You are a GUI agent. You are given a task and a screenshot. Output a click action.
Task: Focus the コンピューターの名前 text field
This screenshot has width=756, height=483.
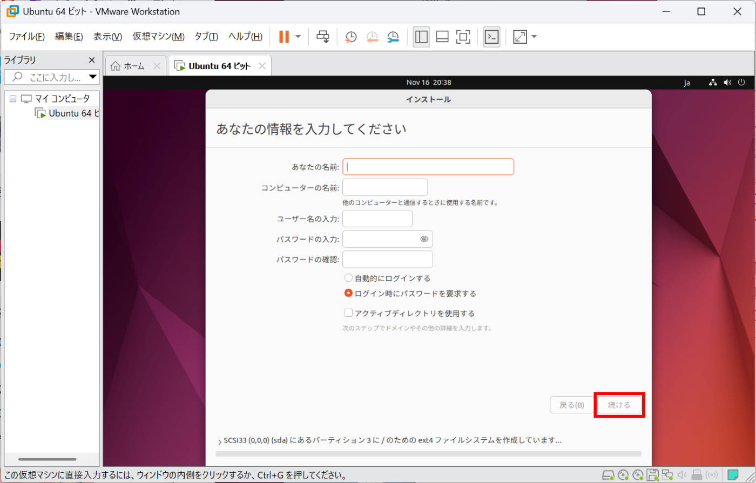(385, 187)
